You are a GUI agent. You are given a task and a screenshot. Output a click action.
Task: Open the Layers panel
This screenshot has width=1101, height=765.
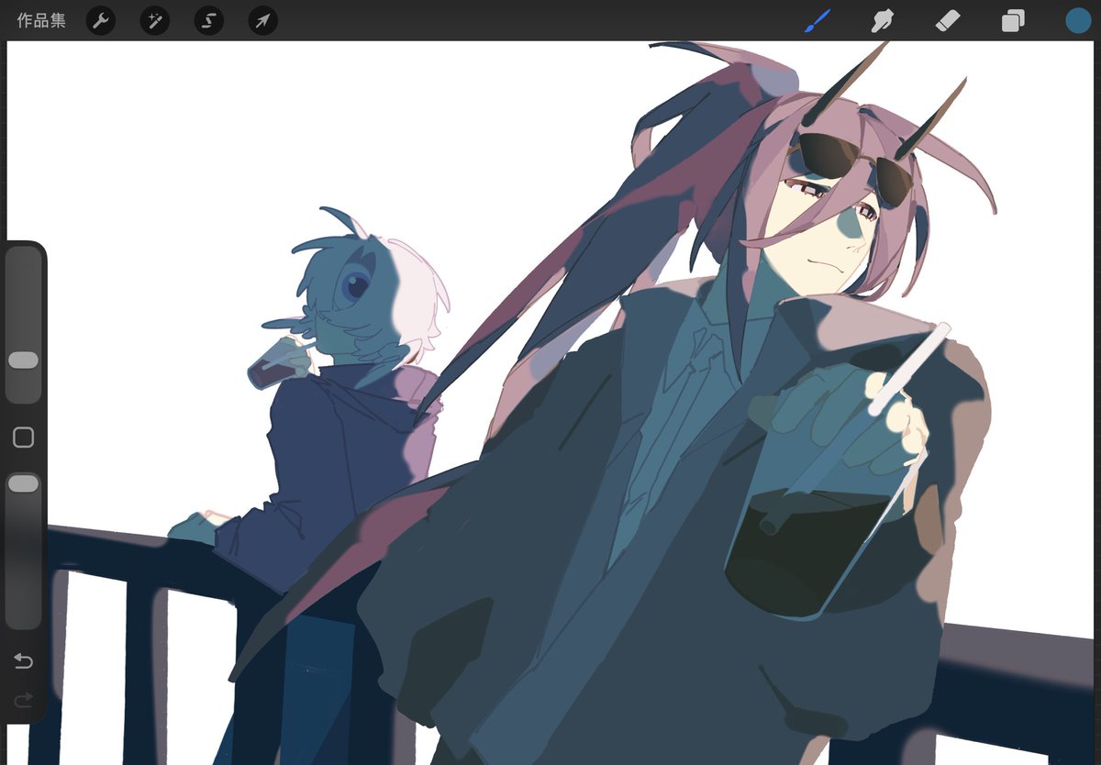coord(1013,21)
